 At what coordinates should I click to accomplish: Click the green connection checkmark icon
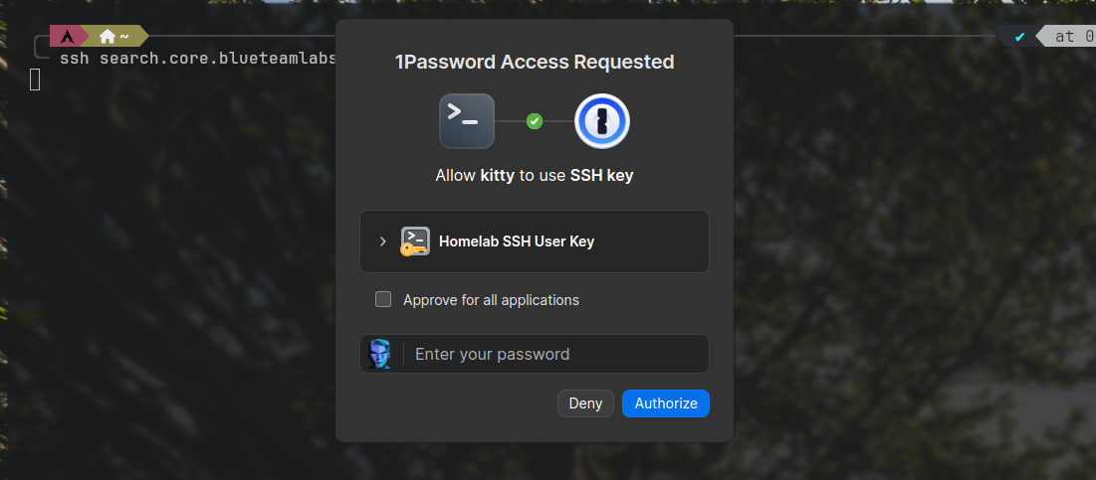tap(535, 121)
